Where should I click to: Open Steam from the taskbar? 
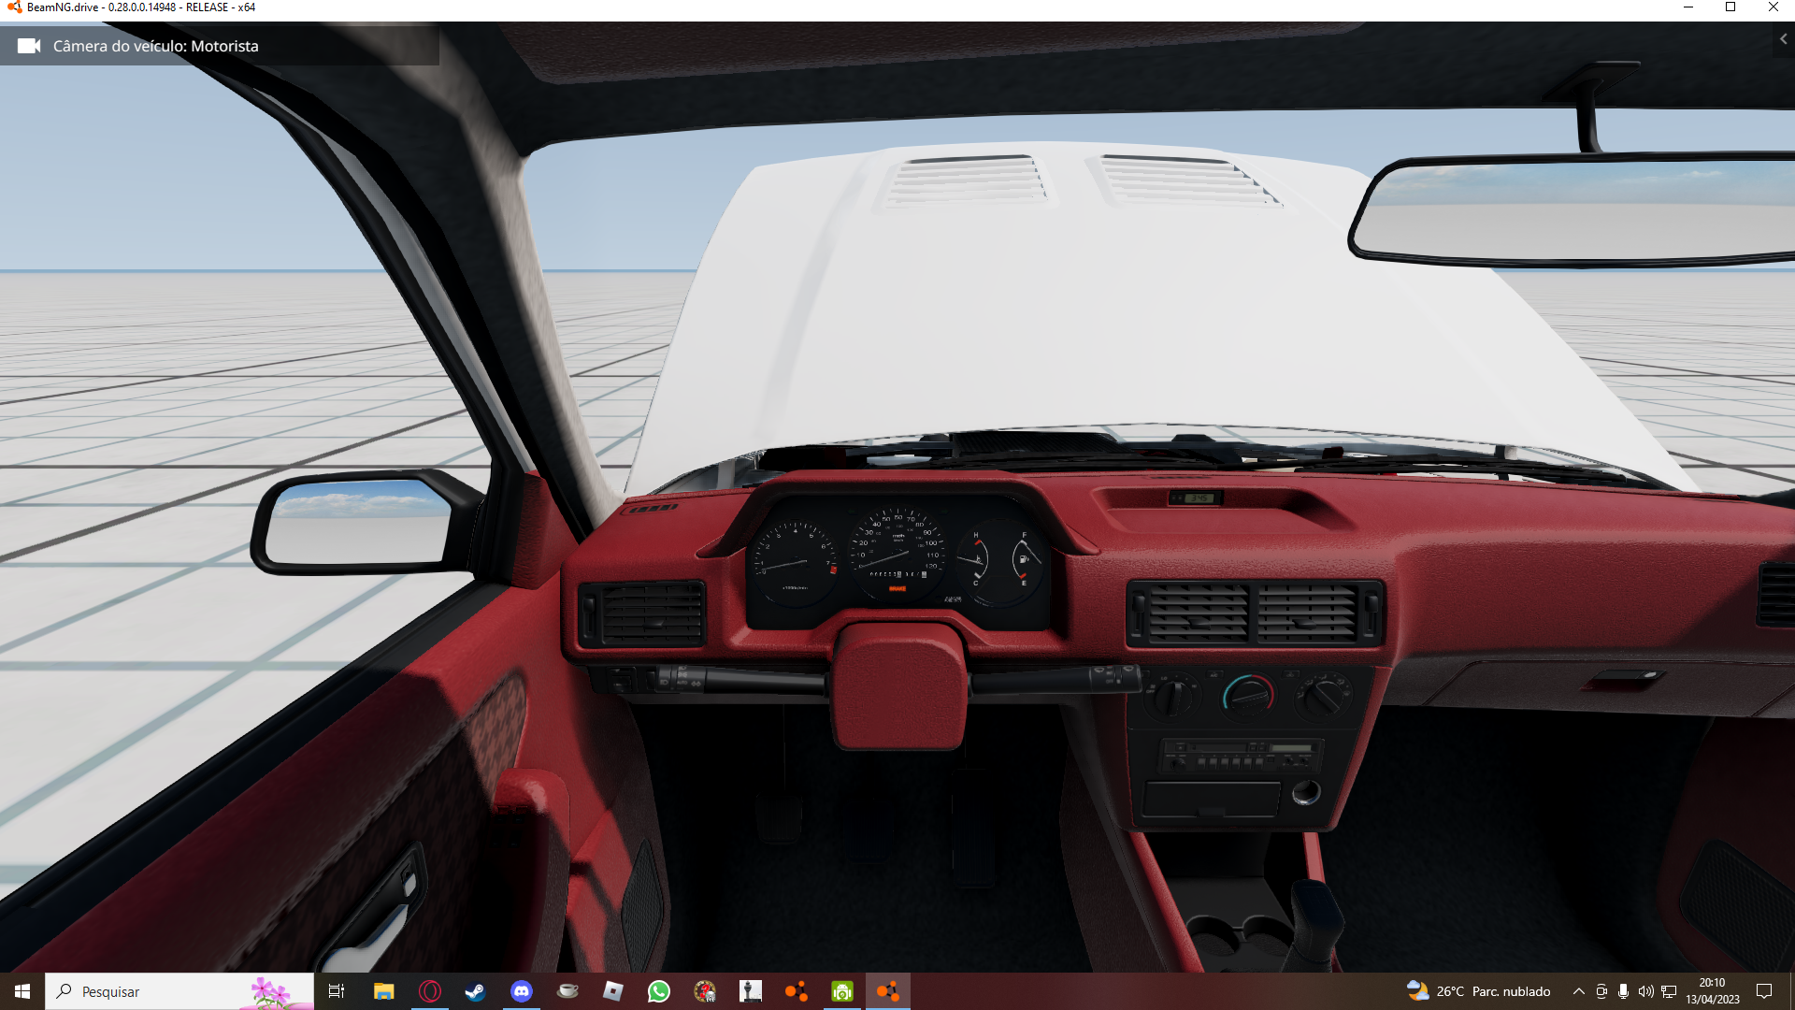pyautogui.click(x=475, y=991)
